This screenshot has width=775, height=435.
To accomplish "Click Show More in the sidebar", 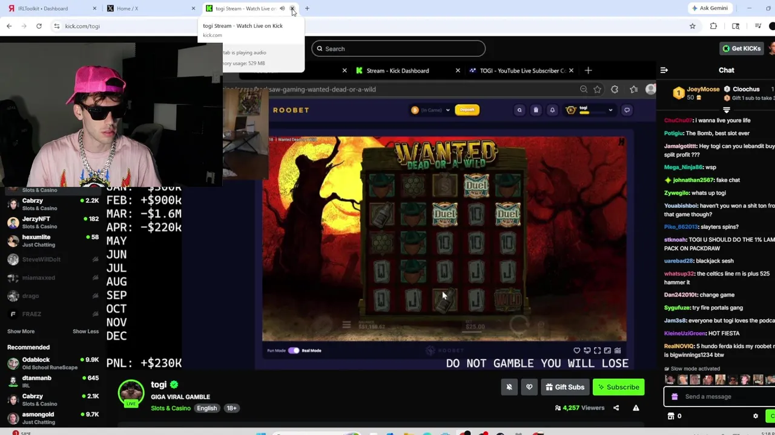I will tap(21, 331).
